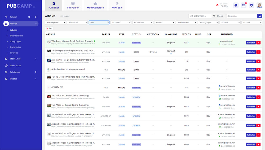The image size is (265, 150).
Task: Click the Check button for link or domain
Action: point(218,16)
